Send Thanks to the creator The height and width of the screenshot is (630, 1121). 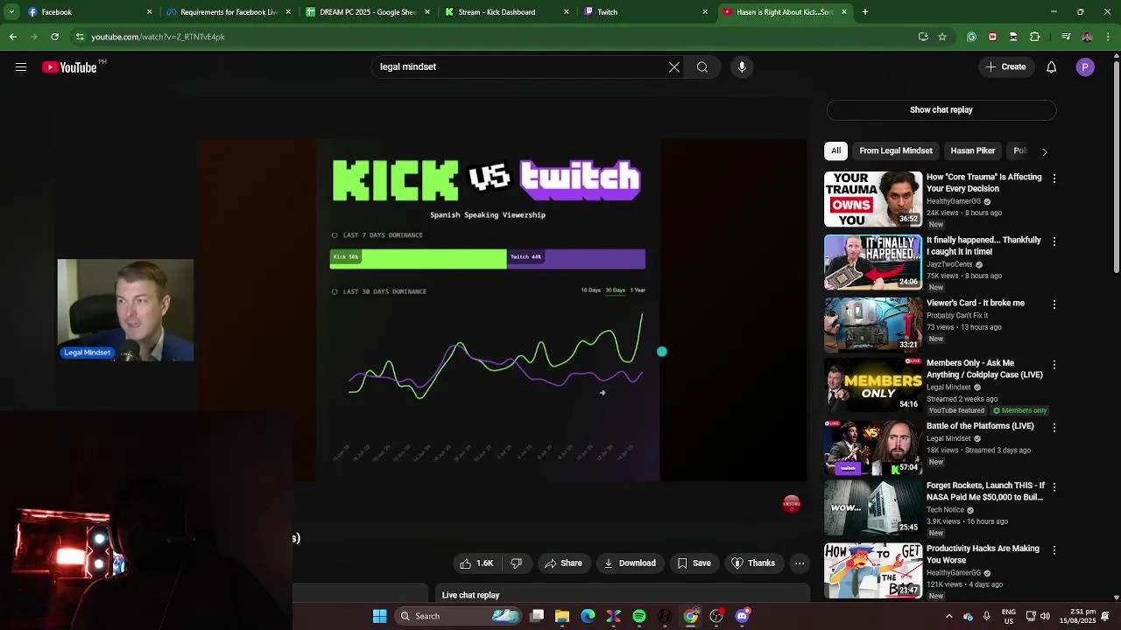point(753,563)
